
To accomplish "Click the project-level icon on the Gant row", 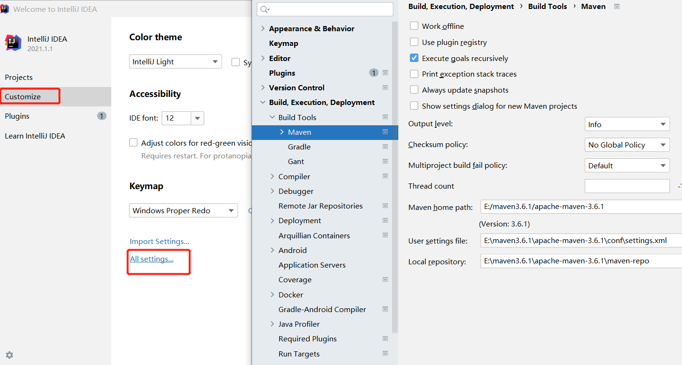I will (386, 161).
